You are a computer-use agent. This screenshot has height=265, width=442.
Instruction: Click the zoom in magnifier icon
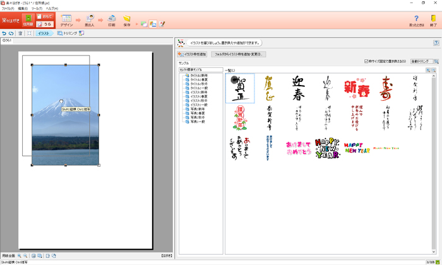tap(20, 256)
